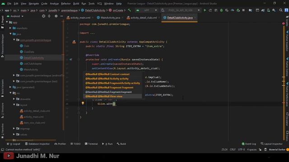289x162 pixels.
Task: Click the Make Project hammer icon
Action: [x=130, y=10]
